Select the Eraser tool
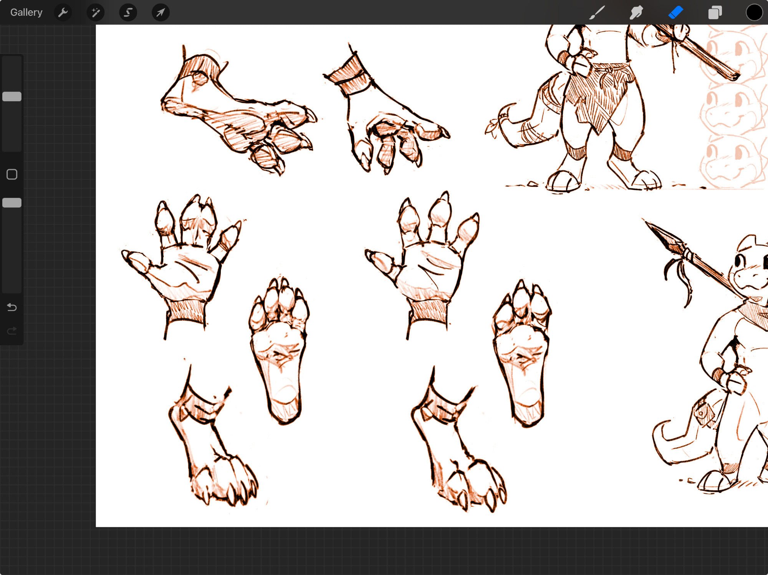768x575 pixels. tap(676, 12)
